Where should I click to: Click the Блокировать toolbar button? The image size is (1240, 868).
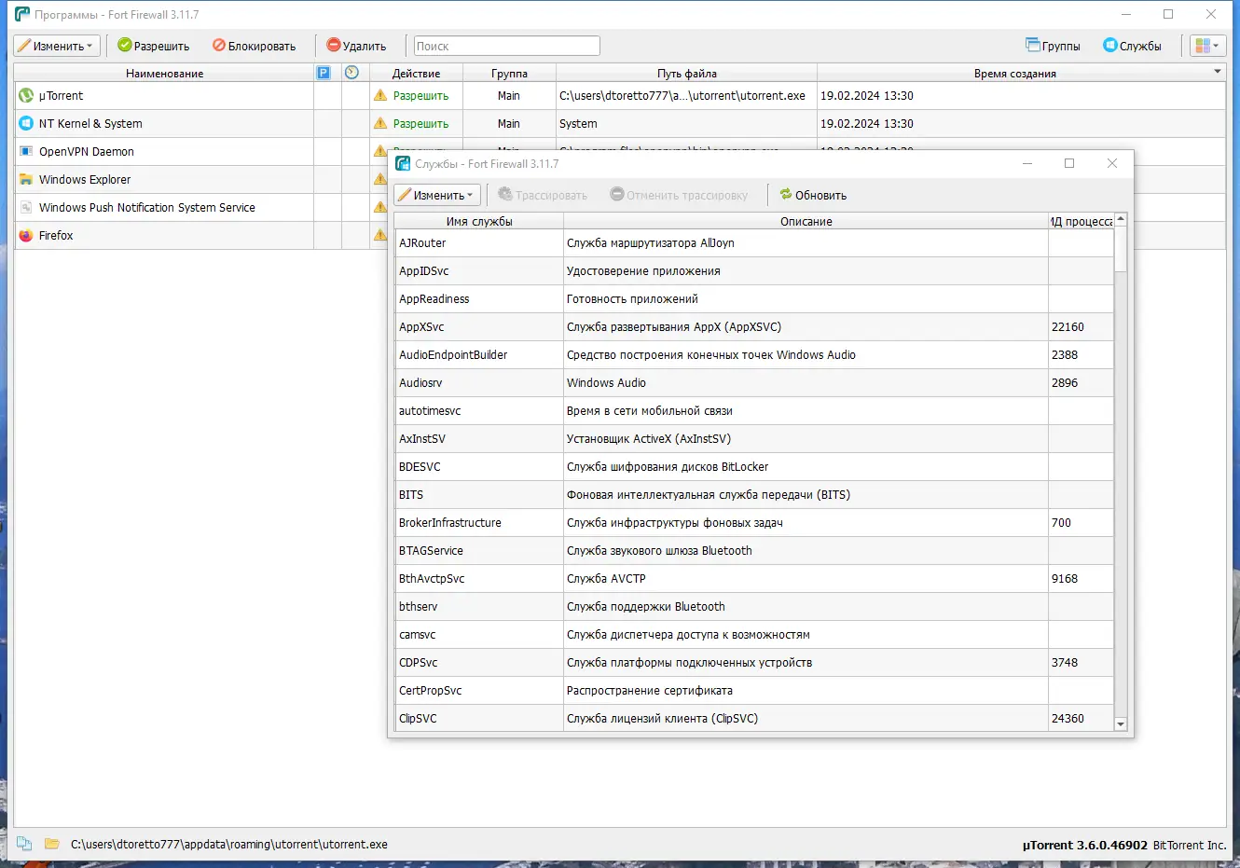click(x=254, y=46)
